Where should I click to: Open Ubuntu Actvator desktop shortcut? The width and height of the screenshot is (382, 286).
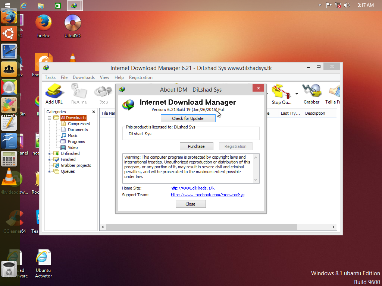coord(43,264)
